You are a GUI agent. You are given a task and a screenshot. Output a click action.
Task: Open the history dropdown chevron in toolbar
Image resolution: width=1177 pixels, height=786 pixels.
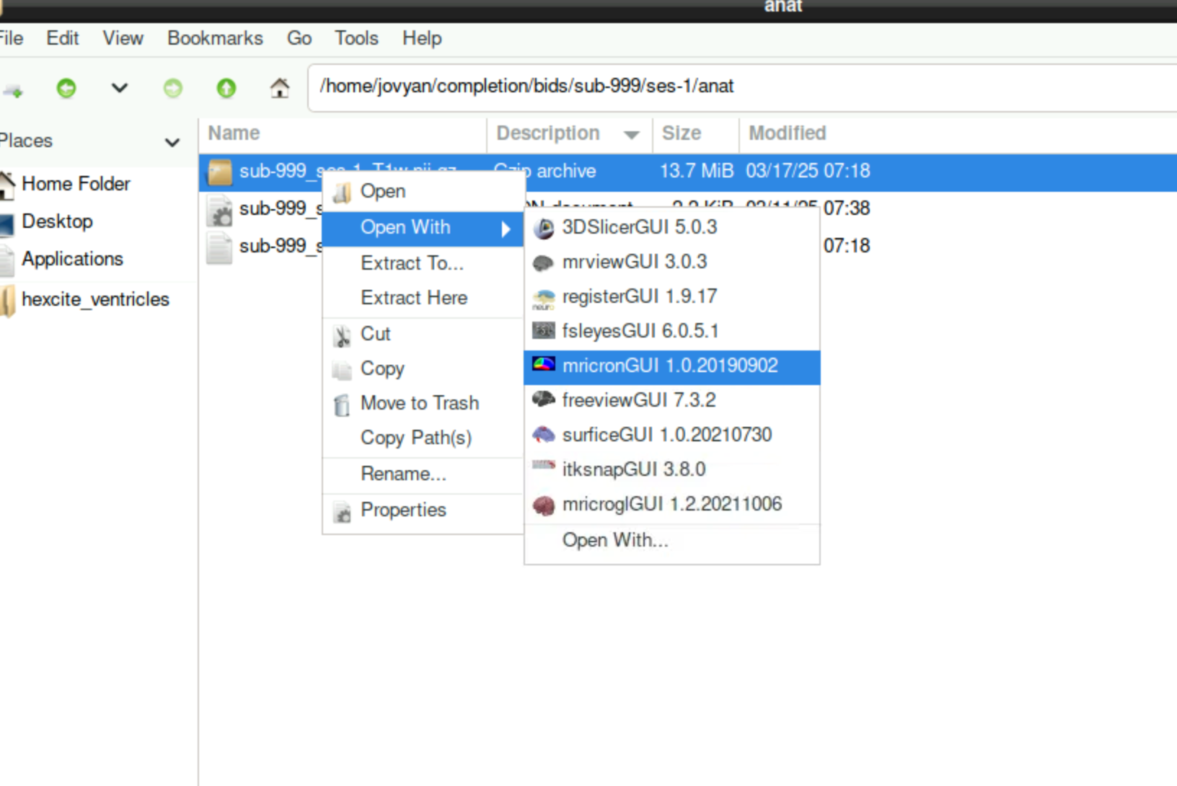120,89
